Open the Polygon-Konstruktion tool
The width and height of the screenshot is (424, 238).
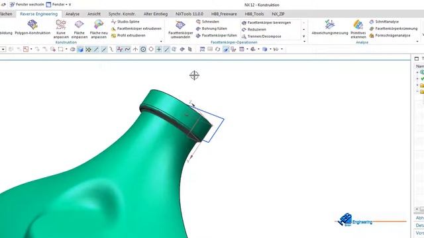point(32,27)
